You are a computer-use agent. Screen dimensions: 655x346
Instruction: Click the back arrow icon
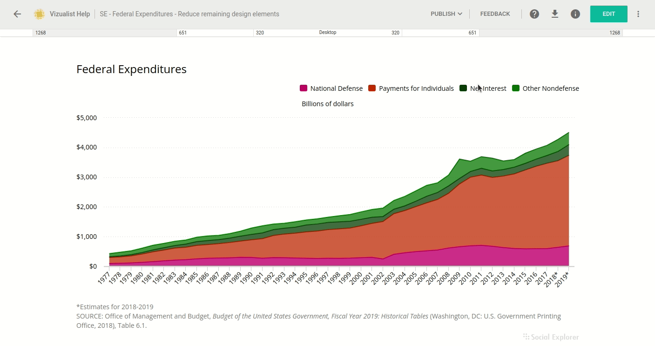pyautogui.click(x=17, y=14)
